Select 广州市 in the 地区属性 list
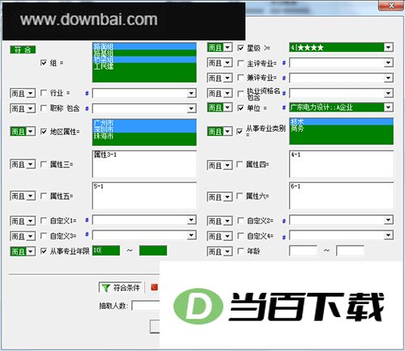405x351 pixels. click(x=144, y=123)
